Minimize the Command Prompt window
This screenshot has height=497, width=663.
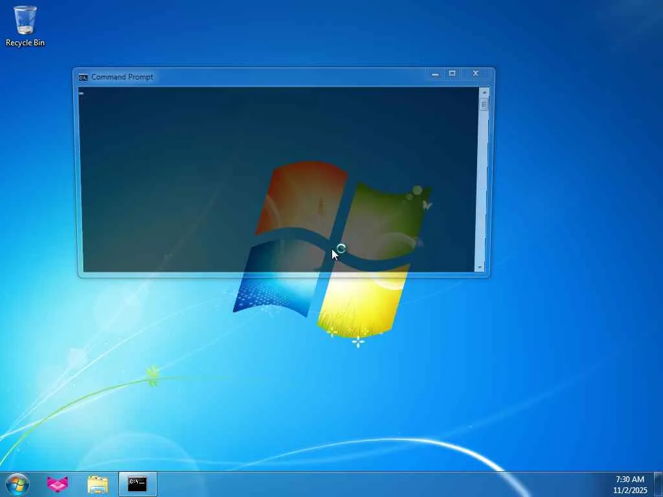pos(435,74)
